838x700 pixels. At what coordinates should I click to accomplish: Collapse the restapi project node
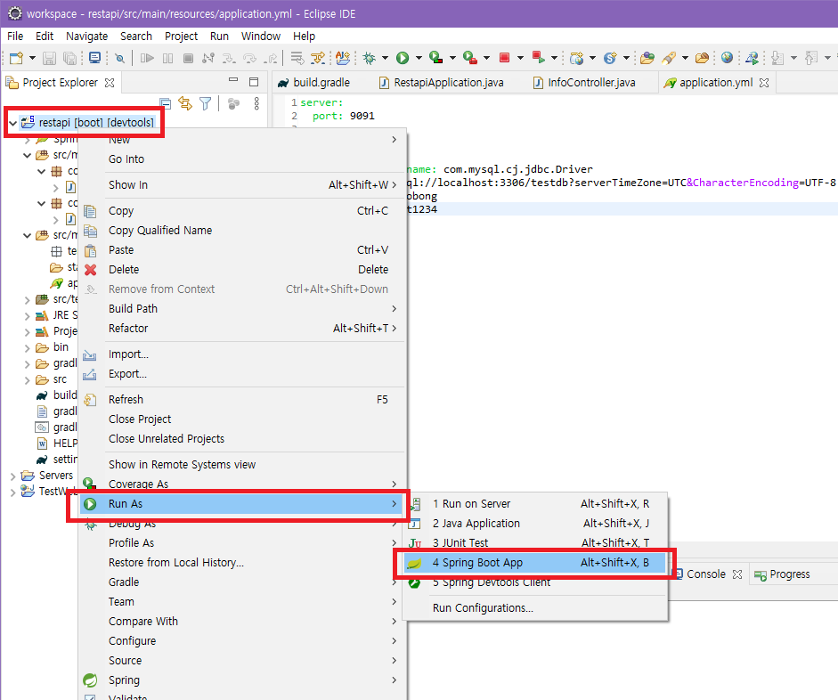[x=12, y=123]
